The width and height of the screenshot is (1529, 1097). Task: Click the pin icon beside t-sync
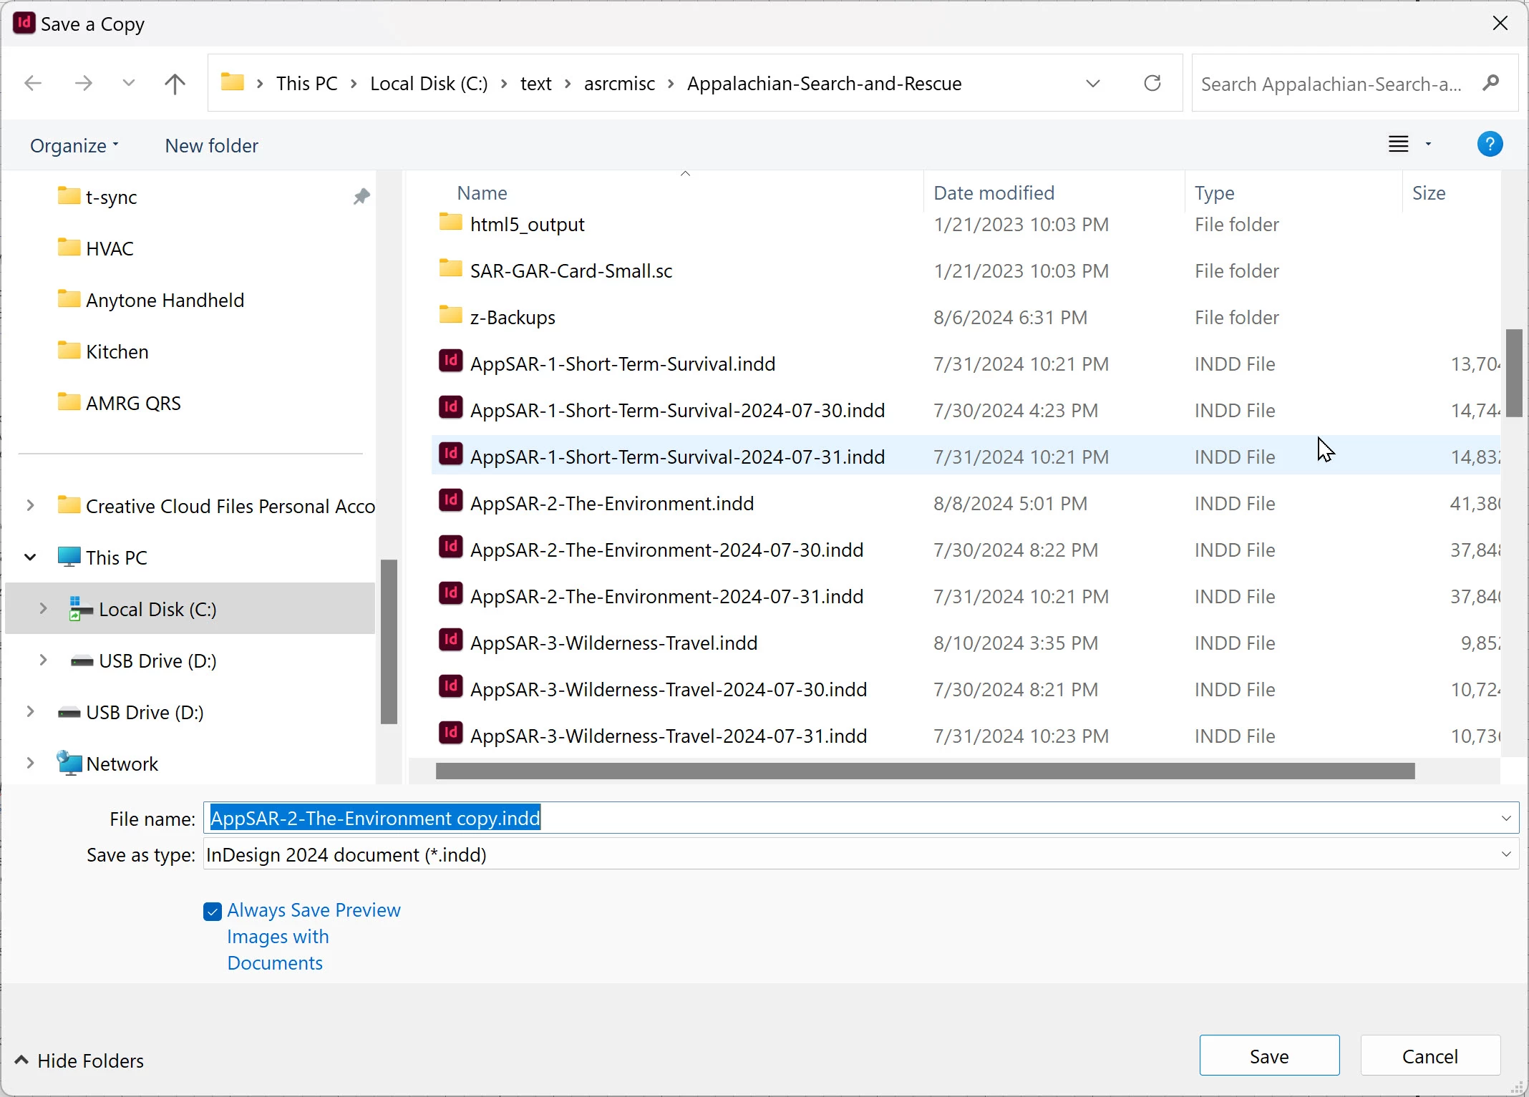361,197
